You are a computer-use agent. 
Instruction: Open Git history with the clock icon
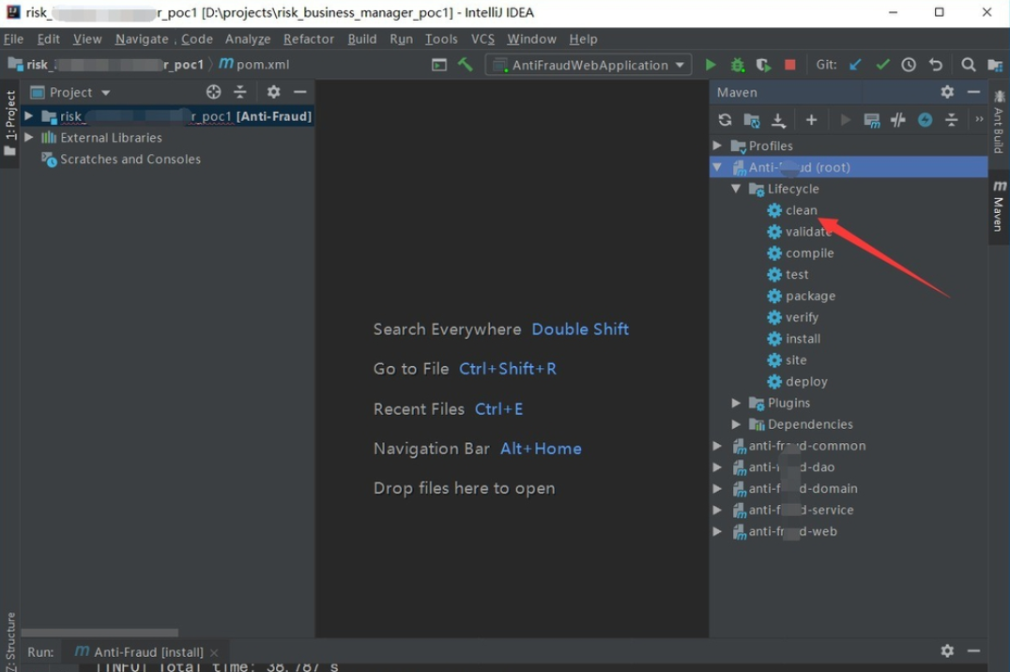(x=909, y=65)
